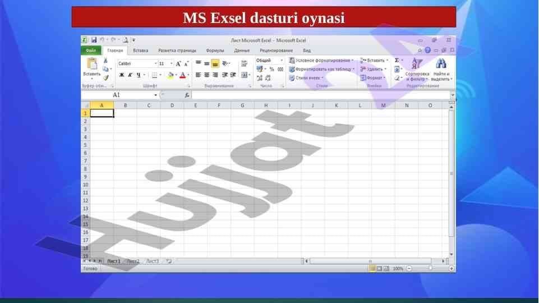
Task: Open the fill color bucket swatch
Action: 171,75
